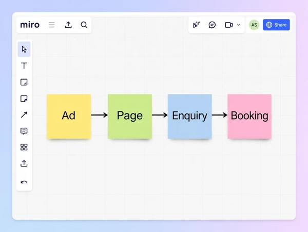Select the Text tool
This screenshot has width=308, height=232.
(24, 66)
